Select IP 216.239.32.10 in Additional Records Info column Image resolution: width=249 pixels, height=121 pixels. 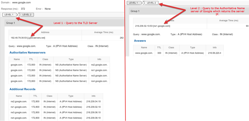tap(93, 107)
